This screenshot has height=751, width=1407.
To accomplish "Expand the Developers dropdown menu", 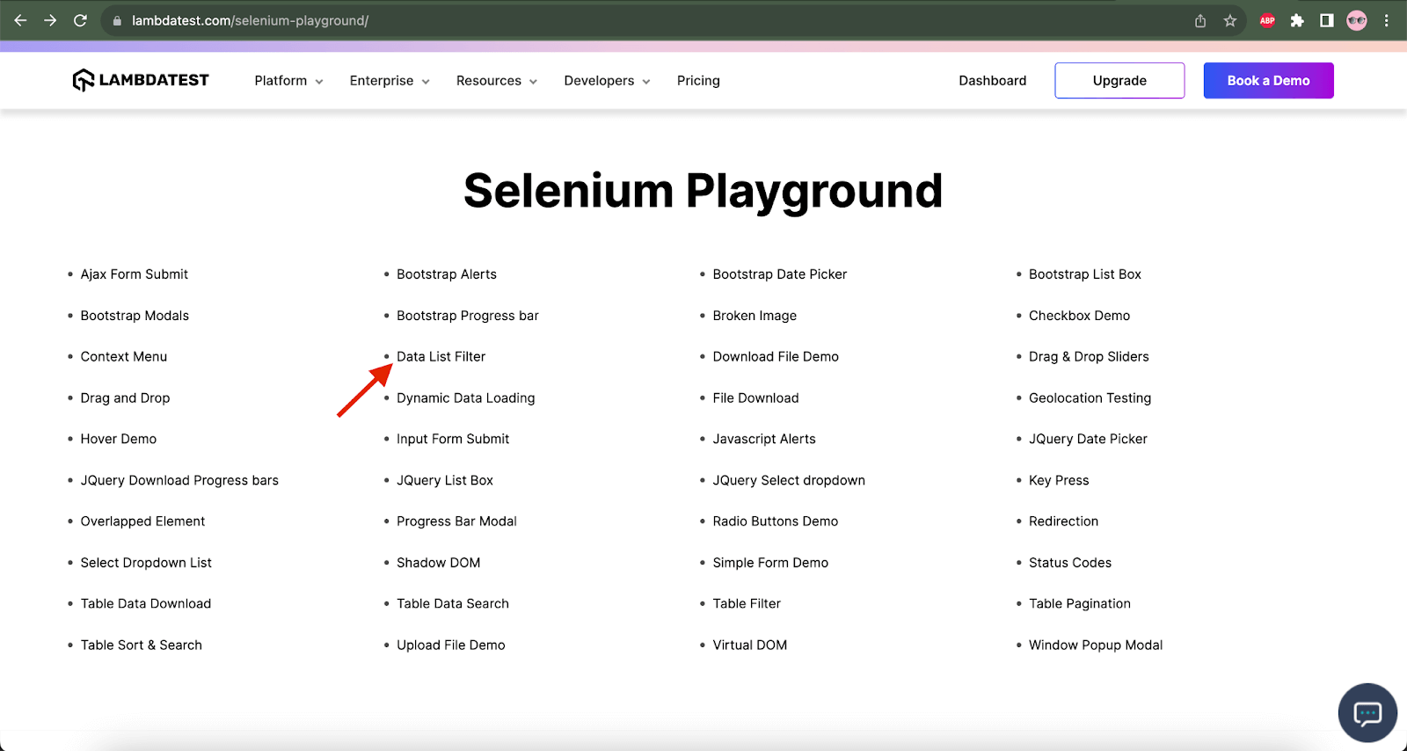I will coord(607,81).
